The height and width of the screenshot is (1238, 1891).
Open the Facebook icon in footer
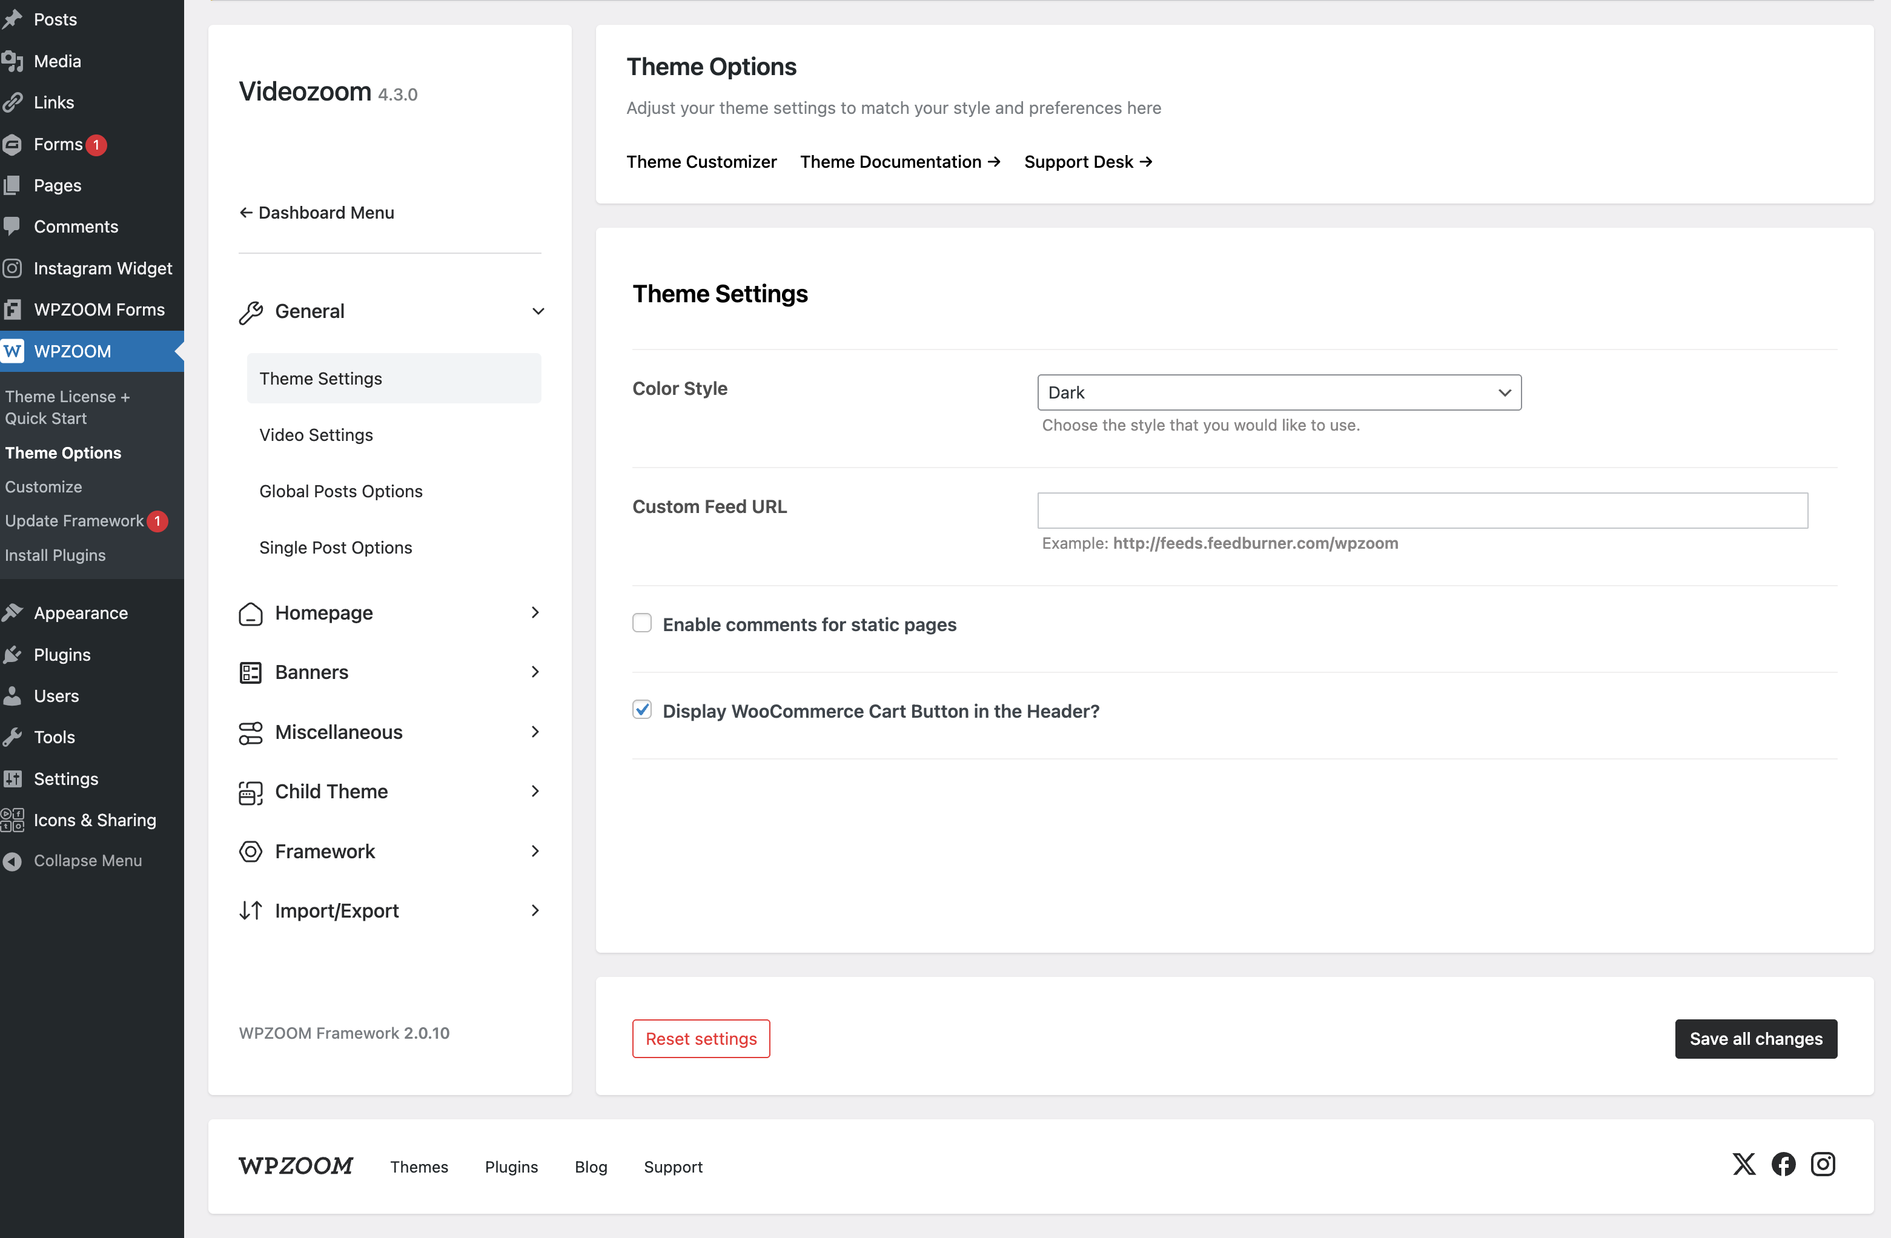(1783, 1164)
